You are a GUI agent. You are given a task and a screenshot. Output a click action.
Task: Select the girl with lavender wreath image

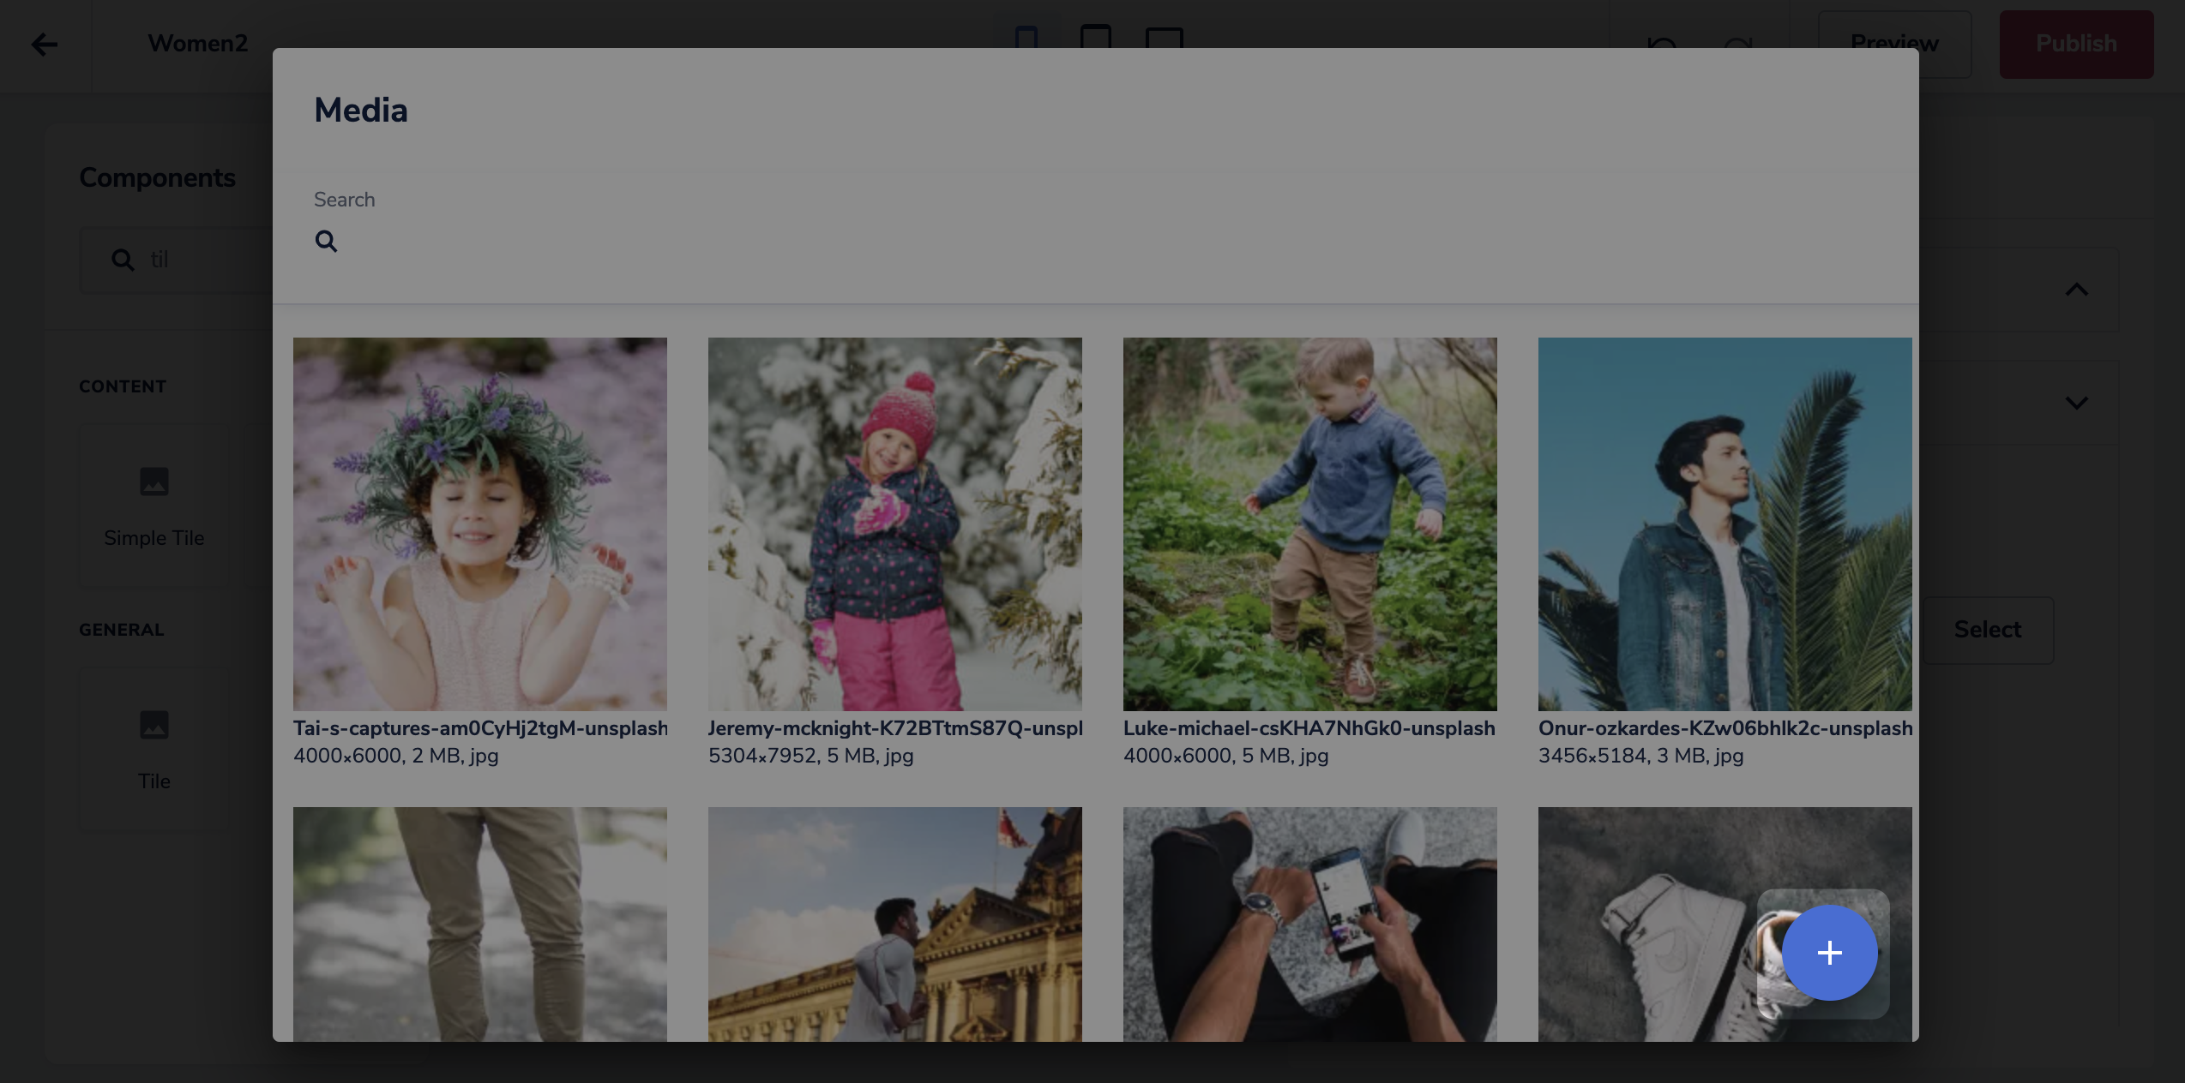480,524
